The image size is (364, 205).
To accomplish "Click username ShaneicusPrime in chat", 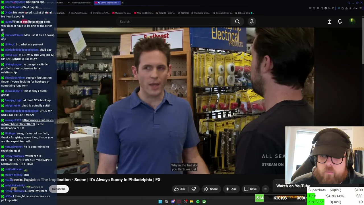I will pyautogui.click(x=15, y=77).
